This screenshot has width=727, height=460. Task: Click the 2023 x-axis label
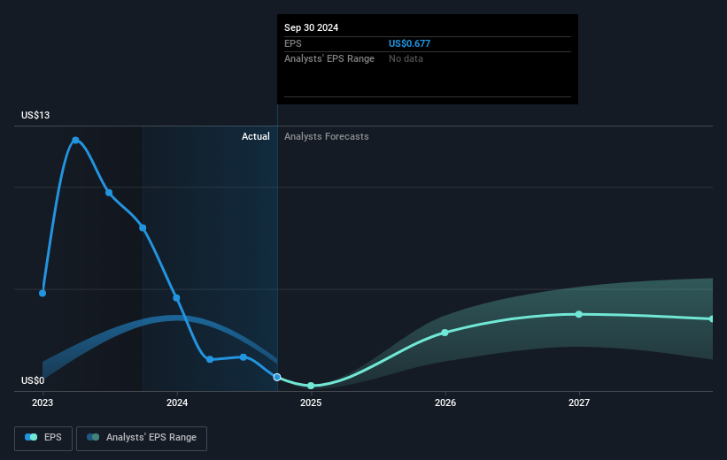pyautogui.click(x=43, y=403)
